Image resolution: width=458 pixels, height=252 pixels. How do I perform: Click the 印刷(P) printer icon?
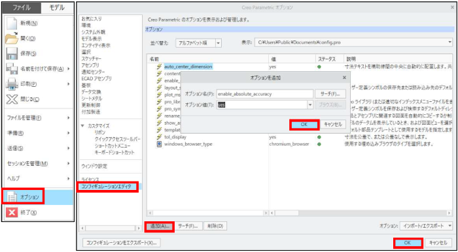[12, 84]
